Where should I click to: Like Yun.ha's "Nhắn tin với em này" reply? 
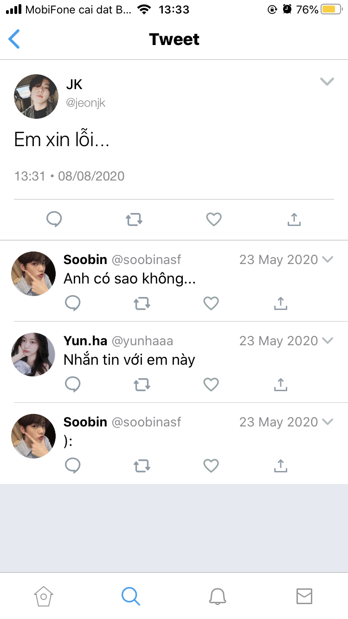[211, 384]
